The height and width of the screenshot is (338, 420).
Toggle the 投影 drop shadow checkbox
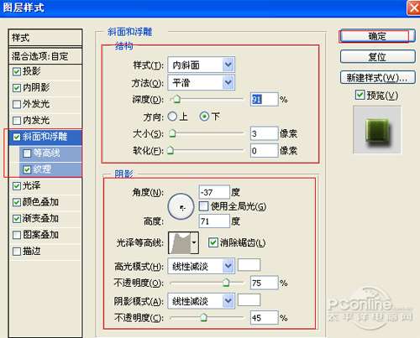[17, 71]
